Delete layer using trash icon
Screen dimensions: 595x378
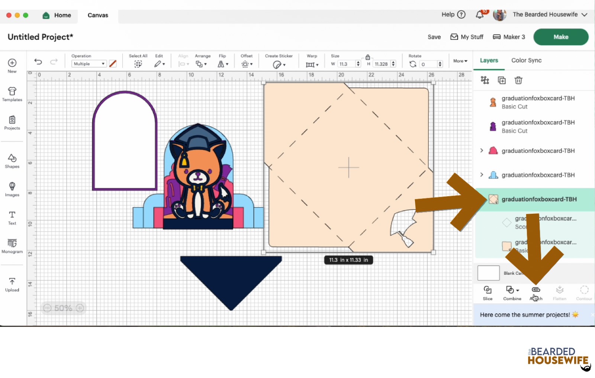pyautogui.click(x=518, y=80)
